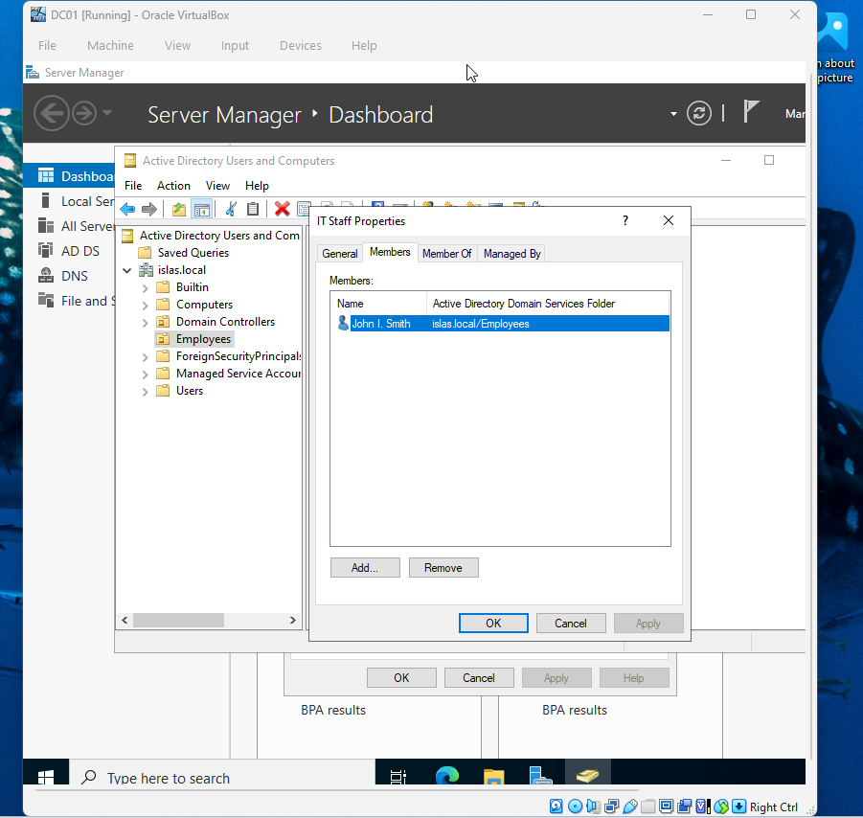Screen dimensions: 863x818
Task: Click VirtualBox recording status icon
Action: 685,807
